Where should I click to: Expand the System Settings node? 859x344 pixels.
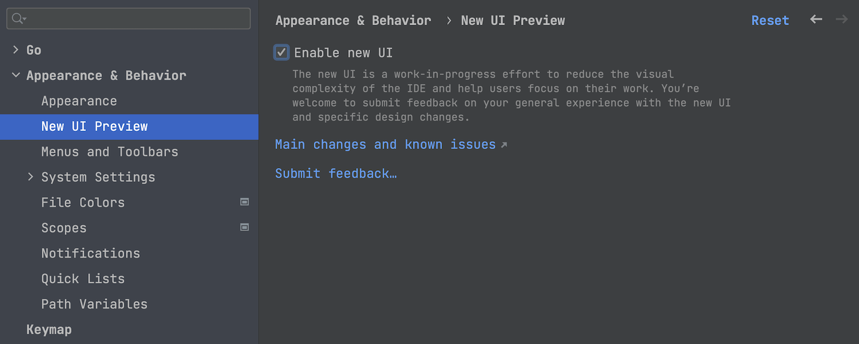[x=31, y=177]
